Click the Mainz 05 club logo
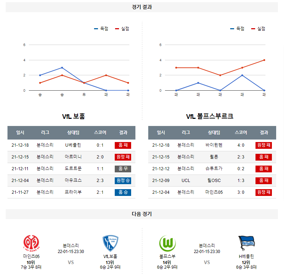 point(31,243)
